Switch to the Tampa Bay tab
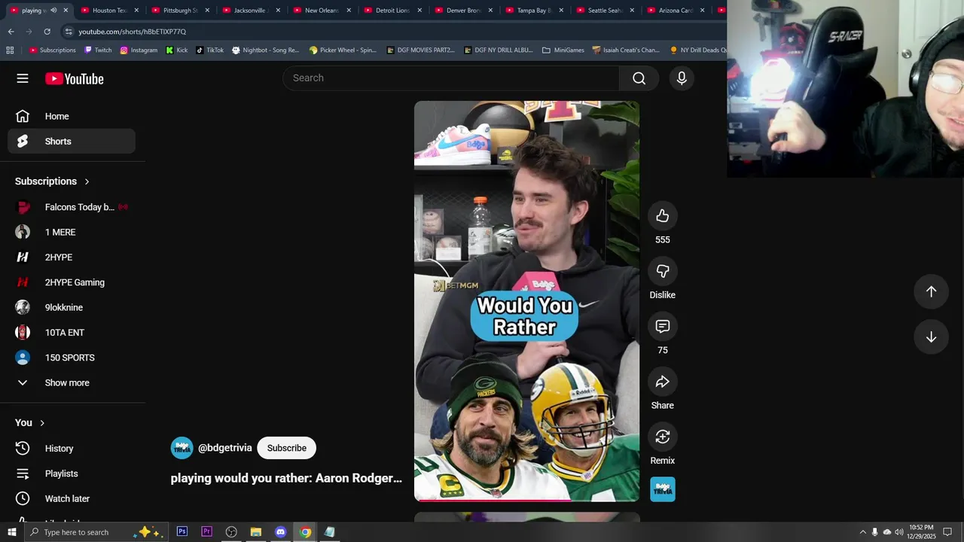This screenshot has width=964, height=542. tap(533, 11)
